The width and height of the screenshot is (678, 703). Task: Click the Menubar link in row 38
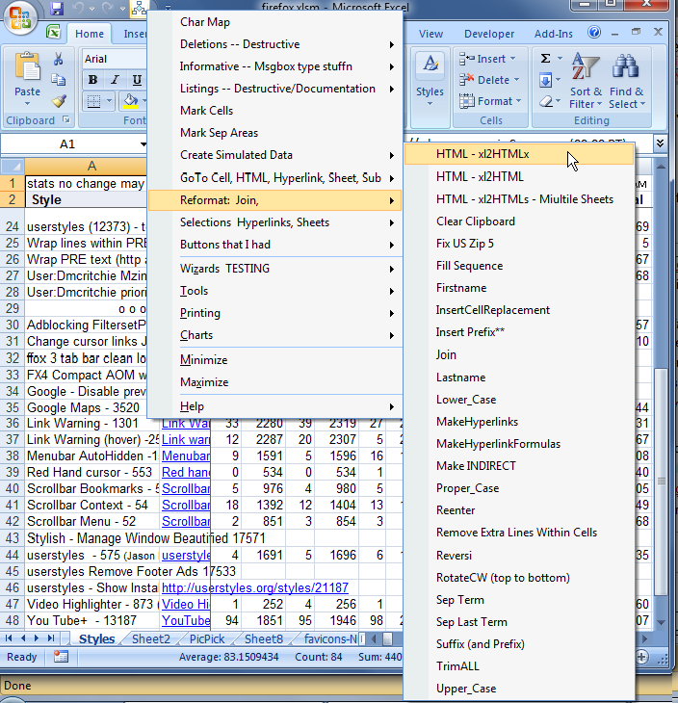coord(186,456)
